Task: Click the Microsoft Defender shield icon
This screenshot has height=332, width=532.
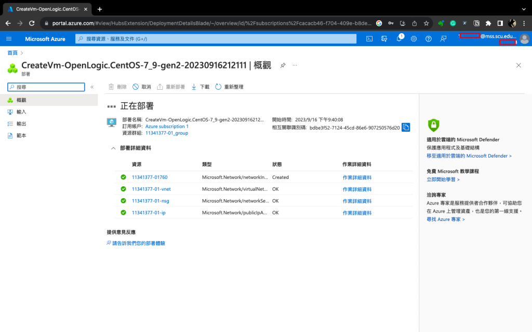Action: click(433, 126)
